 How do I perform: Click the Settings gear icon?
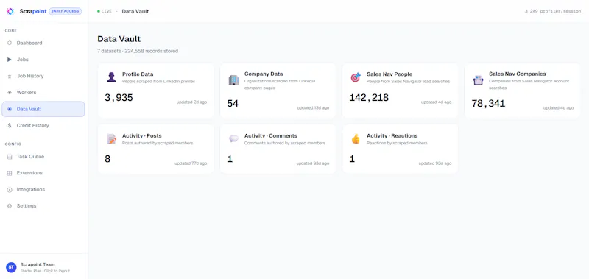coord(10,206)
